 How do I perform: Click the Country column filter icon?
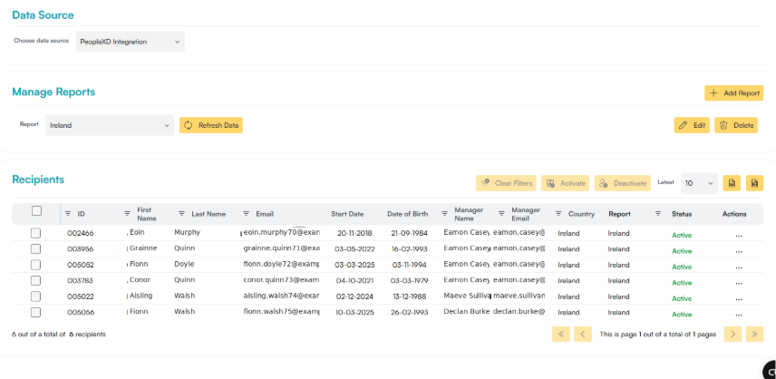click(558, 214)
